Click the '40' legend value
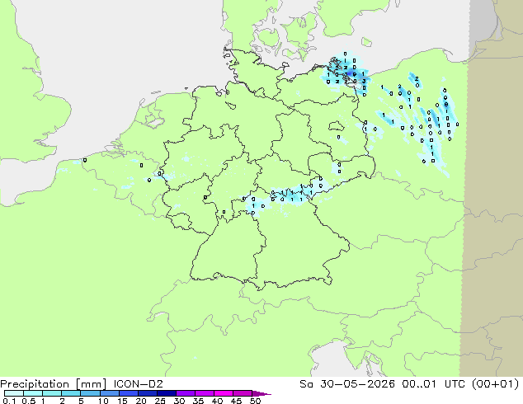Viewport: 523px width, 404px height. pyautogui.click(x=217, y=401)
